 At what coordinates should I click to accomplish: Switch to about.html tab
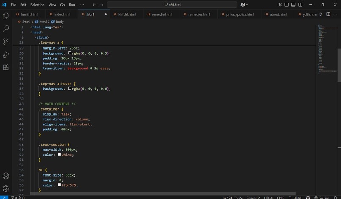tap(278, 14)
